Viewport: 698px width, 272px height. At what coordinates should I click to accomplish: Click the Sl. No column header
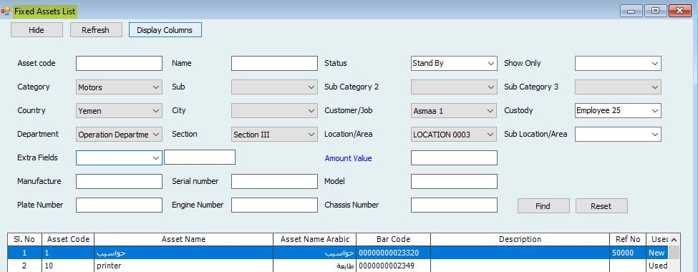click(x=25, y=239)
